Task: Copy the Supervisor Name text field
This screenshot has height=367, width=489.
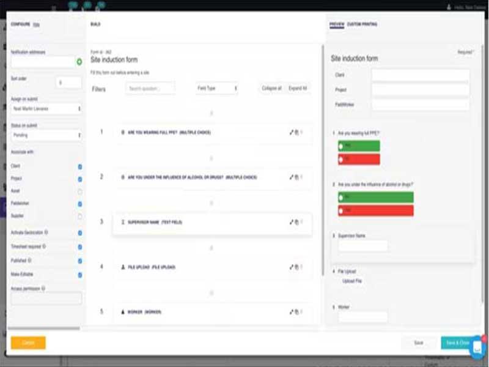Action: tap(296, 222)
